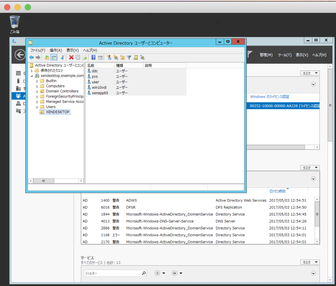Screen dimensions: 336x286
Task: Toggle the Show/Hide Action Pane icon
Action: (x=100, y=57)
